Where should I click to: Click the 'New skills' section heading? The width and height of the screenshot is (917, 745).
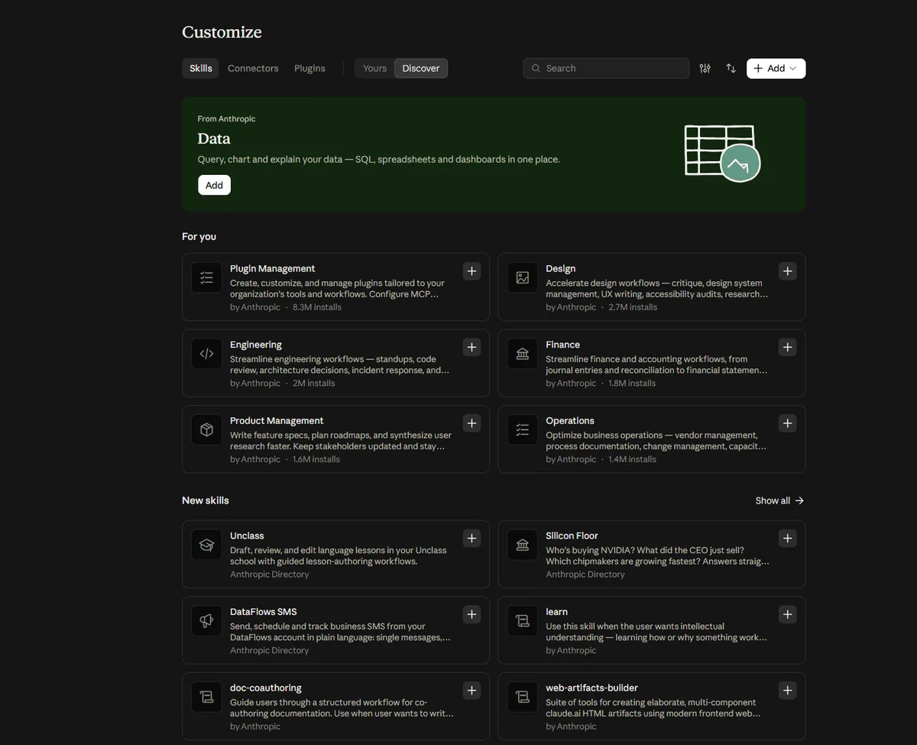click(x=206, y=500)
